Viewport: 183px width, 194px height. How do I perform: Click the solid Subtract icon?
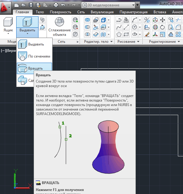pos(87,27)
